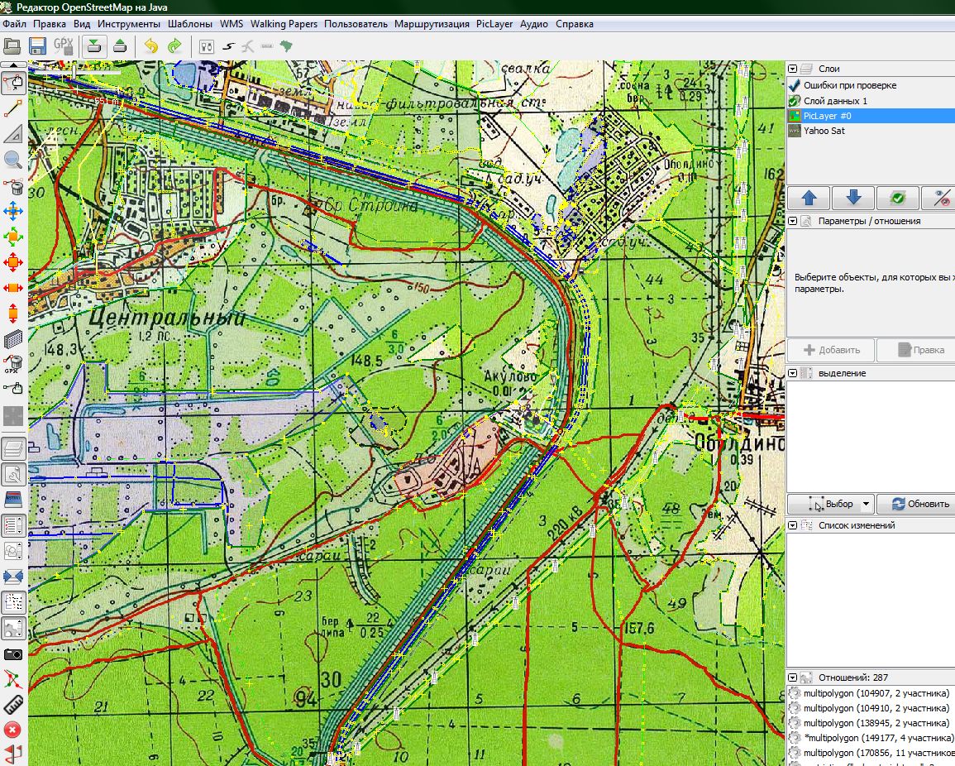955x766 pixels.
Task: Activate the selected layer button
Action: click(898, 198)
